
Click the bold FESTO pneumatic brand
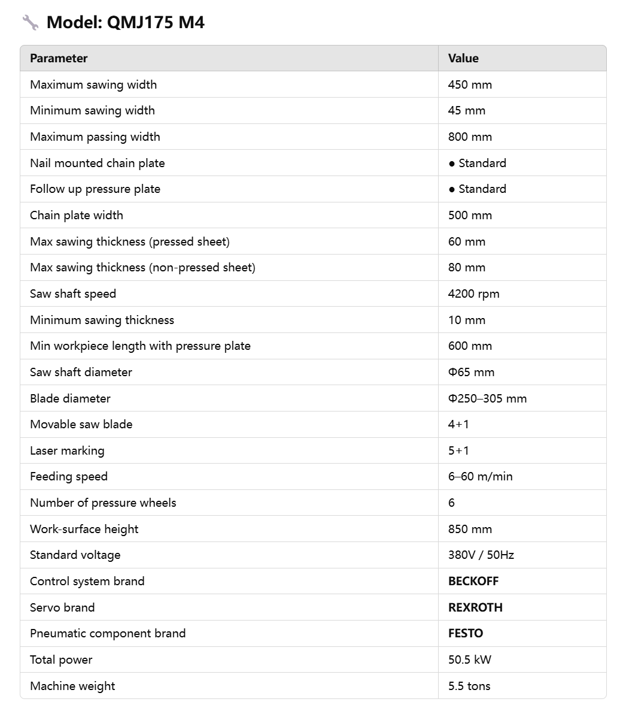466,633
